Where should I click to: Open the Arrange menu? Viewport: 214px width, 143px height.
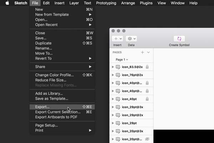click(x=128, y=3)
